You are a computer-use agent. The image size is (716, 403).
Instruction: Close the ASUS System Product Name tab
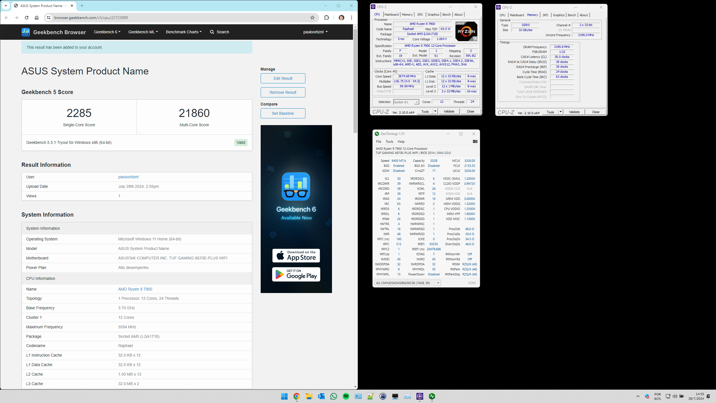[72, 6]
